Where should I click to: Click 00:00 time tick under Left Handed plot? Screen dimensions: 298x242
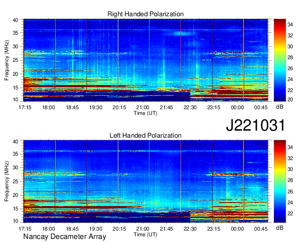click(x=237, y=229)
